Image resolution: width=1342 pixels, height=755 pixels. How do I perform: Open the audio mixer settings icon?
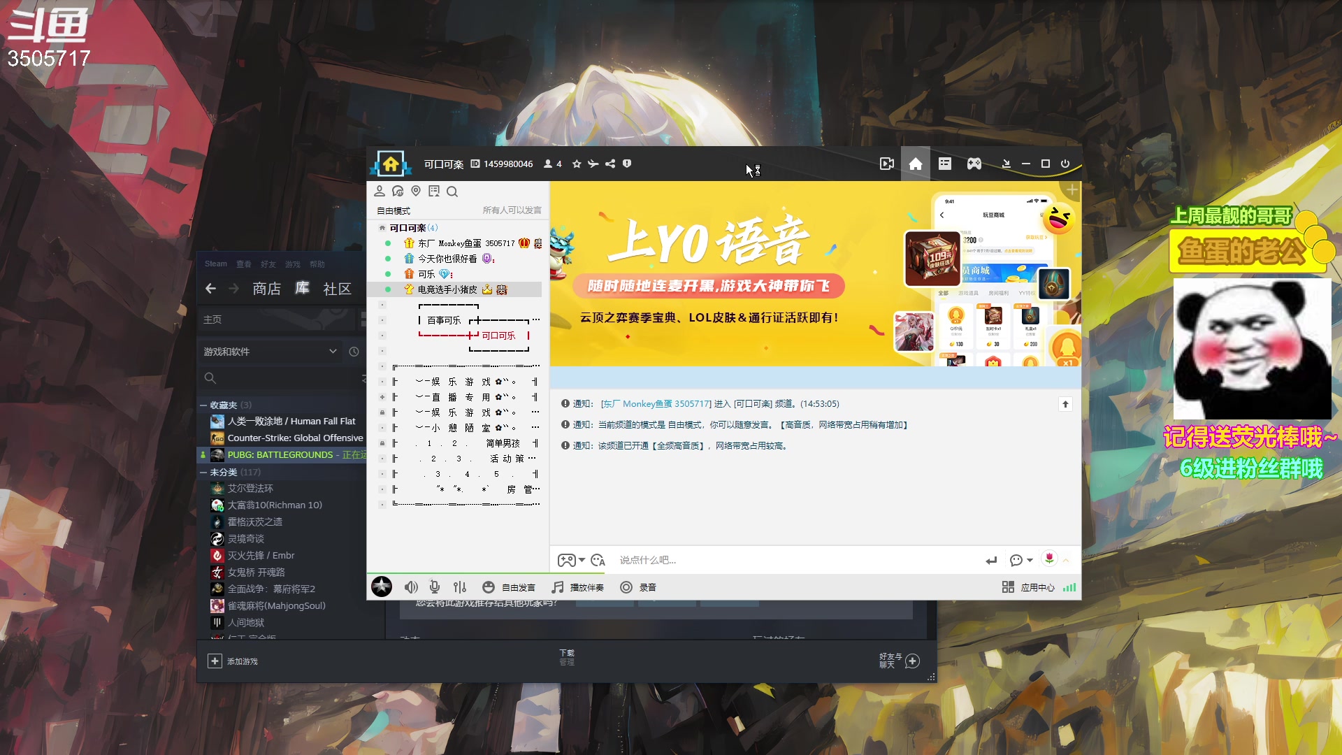point(459,587)
